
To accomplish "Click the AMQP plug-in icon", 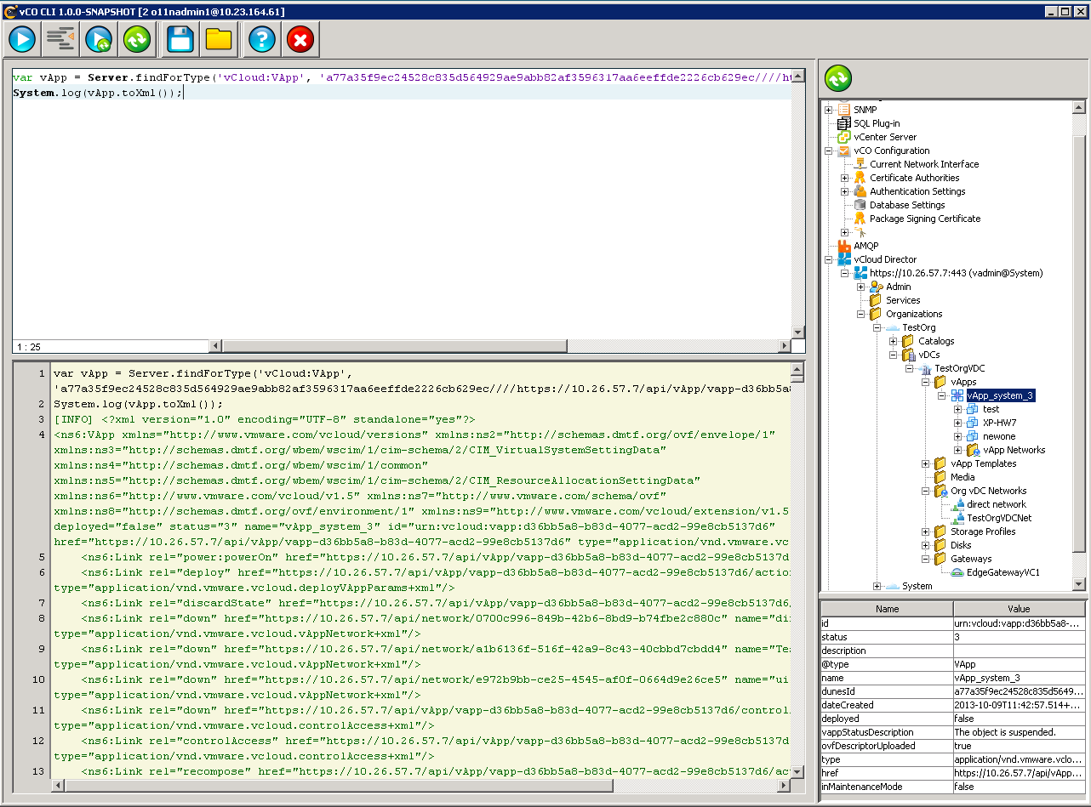I will point(844,246).
